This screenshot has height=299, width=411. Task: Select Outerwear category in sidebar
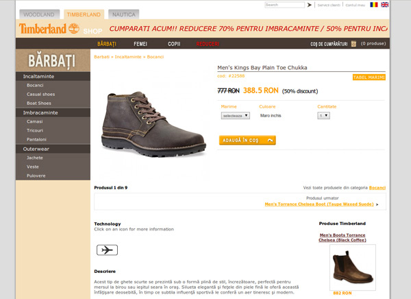pos(53,149)
